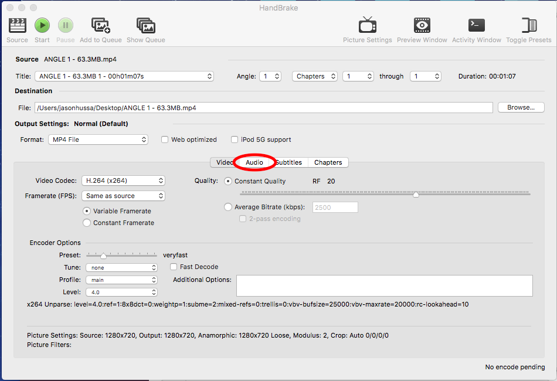Check the Fast Decode option
The image size is (557, 381).
tap(174, 267)
